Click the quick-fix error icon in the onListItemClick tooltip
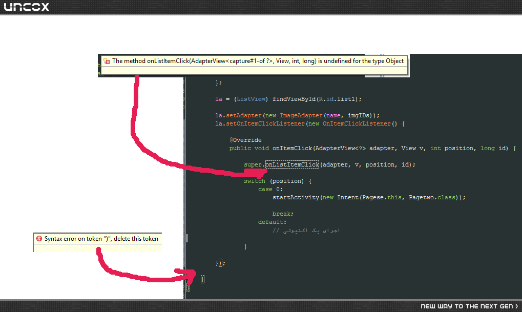 click(x=107, y=61)
